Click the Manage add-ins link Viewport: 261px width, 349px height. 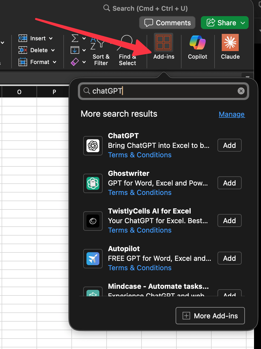tap(231, 114)
